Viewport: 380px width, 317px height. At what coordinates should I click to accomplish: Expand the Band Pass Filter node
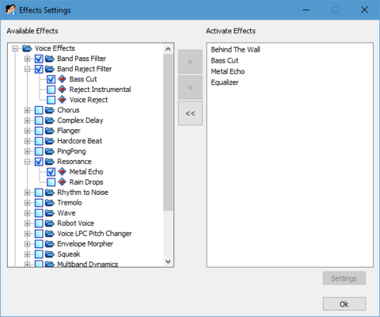(27, 59)
